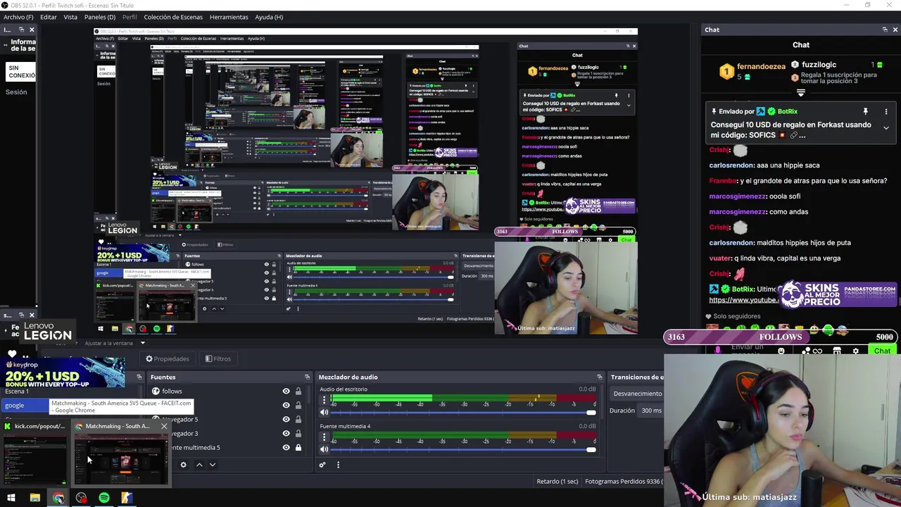Viewport: 901px width, 507px height.
Task: Open File Explorer from taskbar
Action: (x=34, y=499)
